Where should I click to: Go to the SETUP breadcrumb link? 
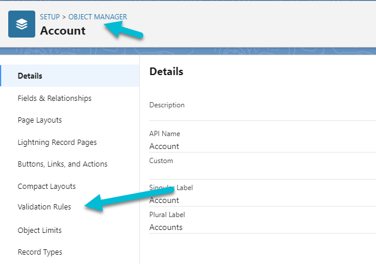point(49,17)
